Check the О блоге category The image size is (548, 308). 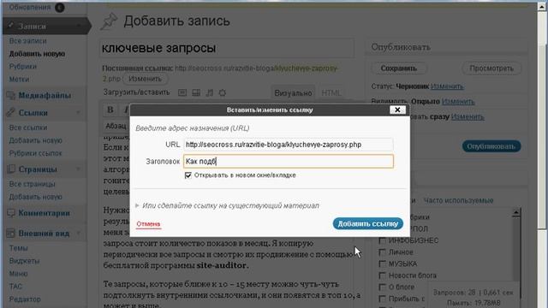coord(383,287)
